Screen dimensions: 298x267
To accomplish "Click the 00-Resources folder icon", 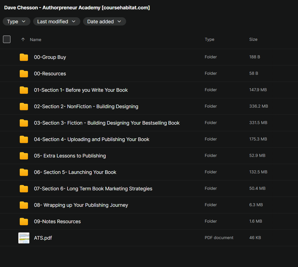I will click(x=24, y=73).
